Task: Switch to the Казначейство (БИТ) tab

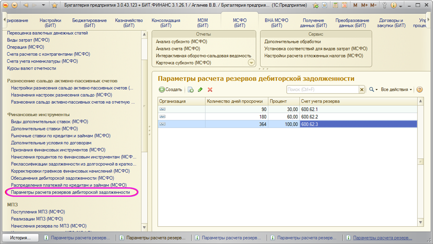Action: 129,23
